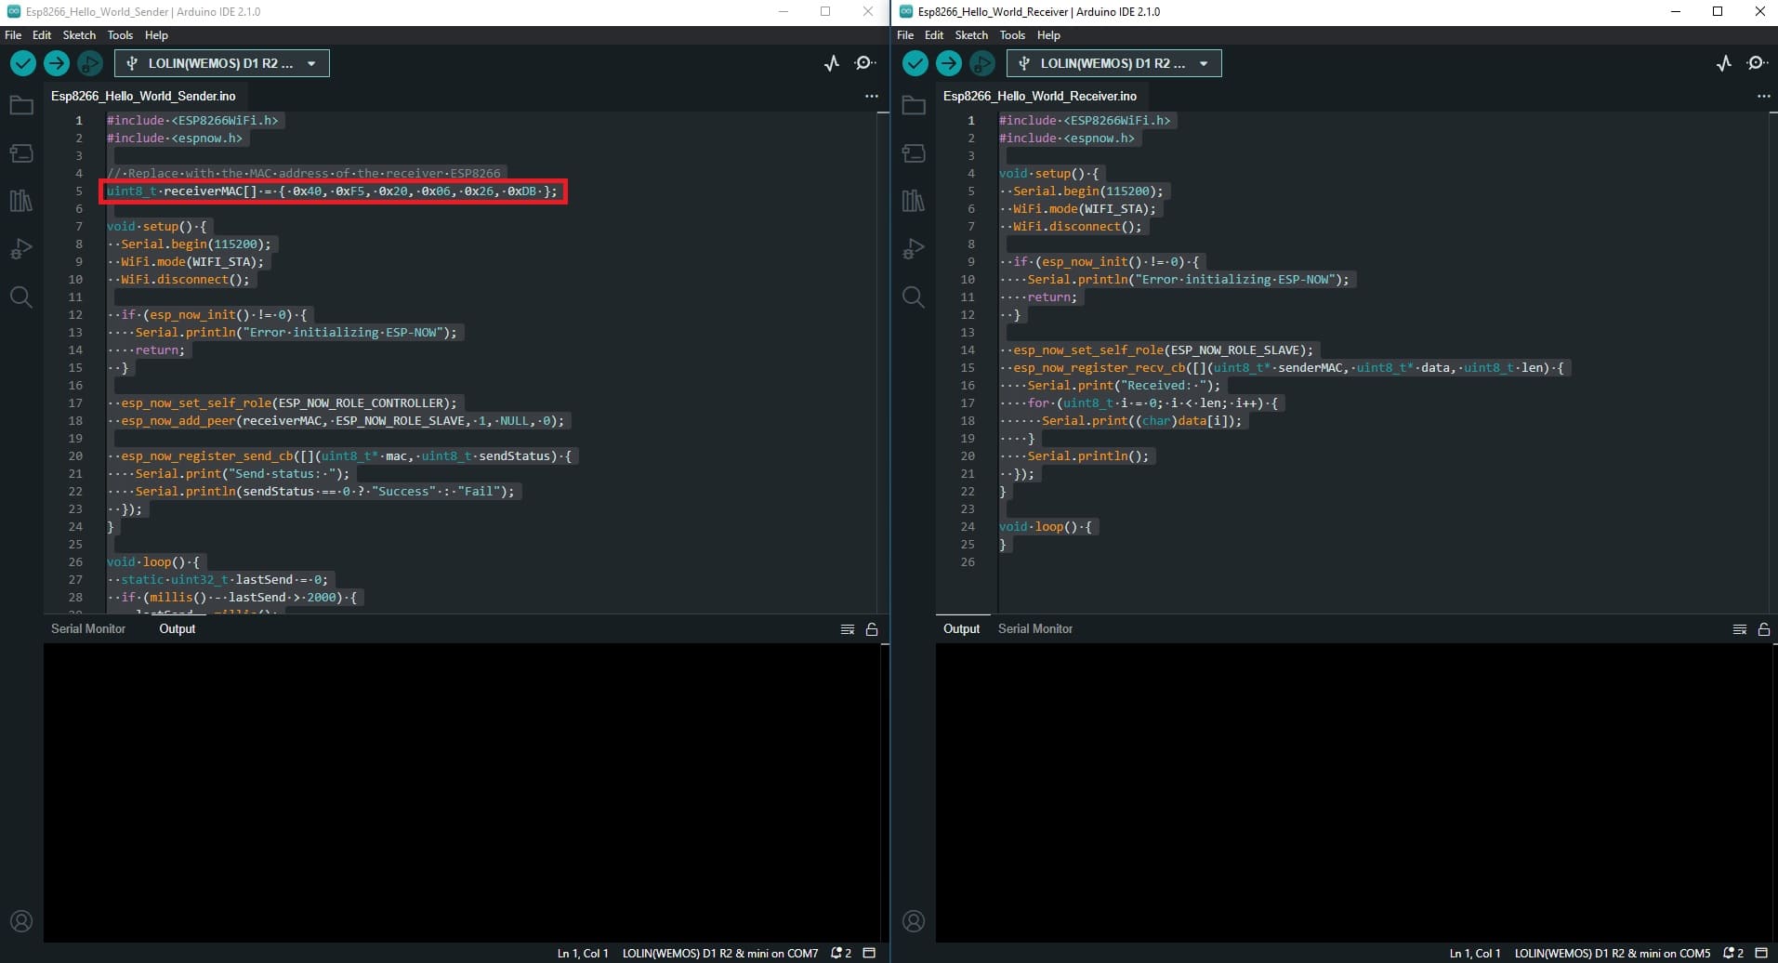This screenshot has width=1778, height=963.
Task: Upload sketch in the Receiver window
Action: [949, 63]
